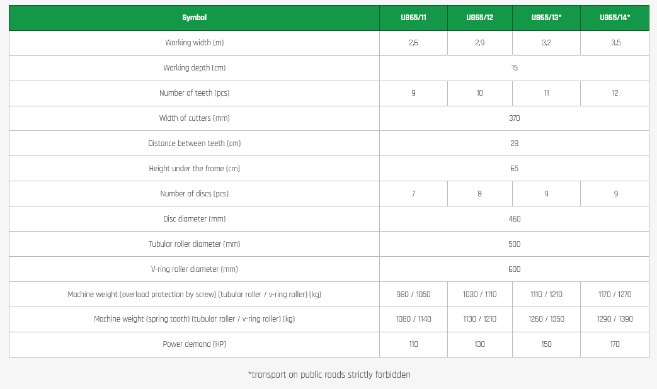657x389 pixels.
Task: Select the Working depth (cm) row label
Action: click(194, 68)
